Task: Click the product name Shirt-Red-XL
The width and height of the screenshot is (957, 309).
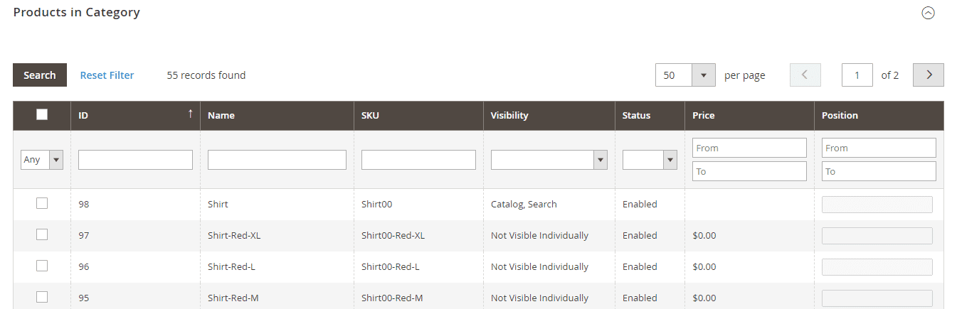Action: pos(234,235)
